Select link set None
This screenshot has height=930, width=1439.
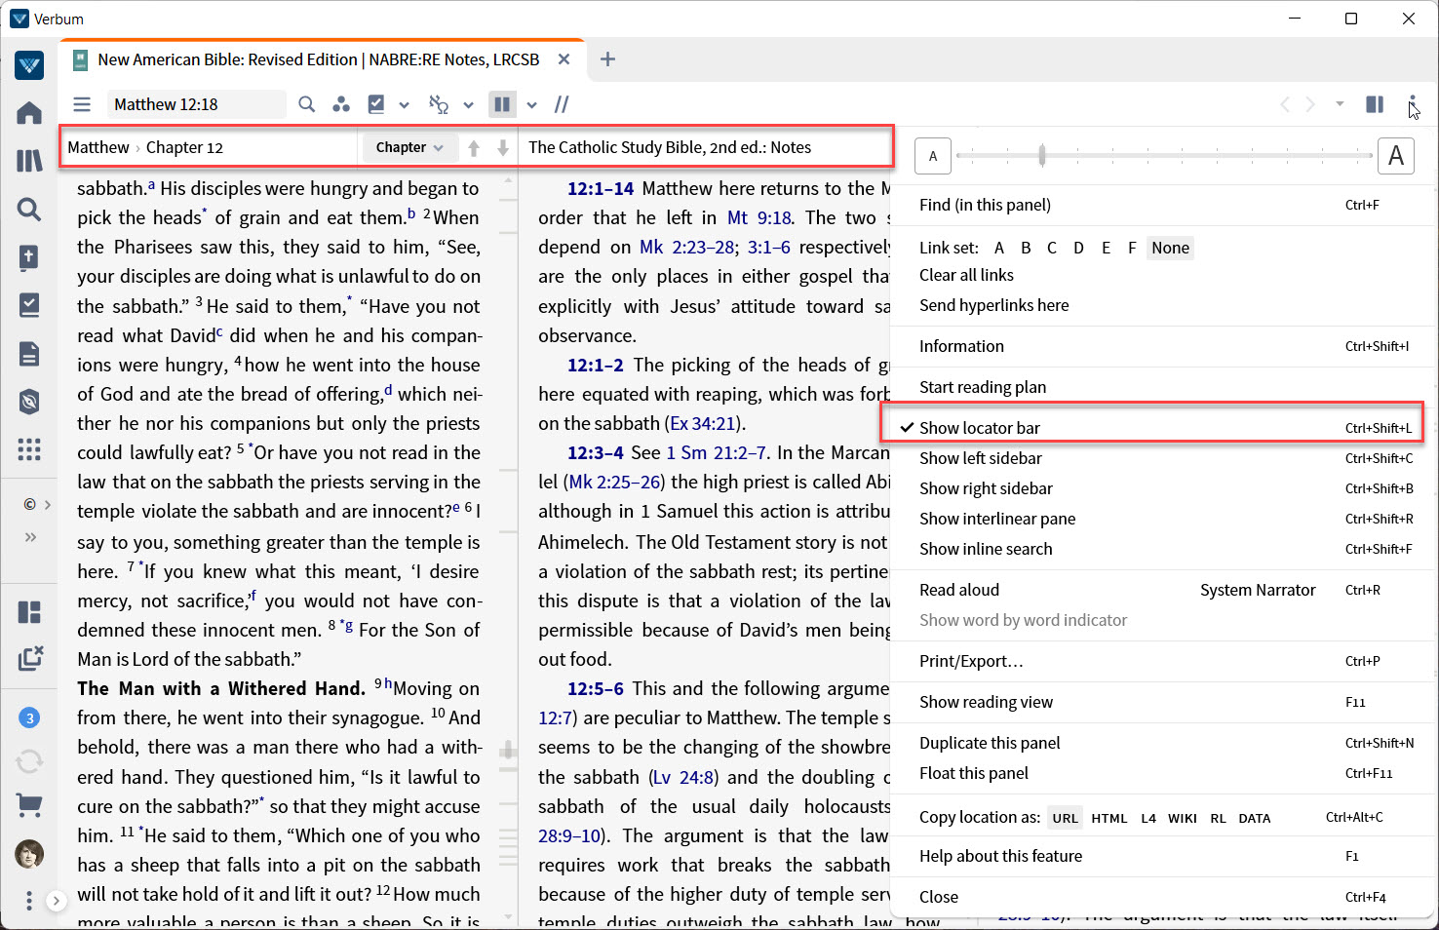[x=1170, y=248]
